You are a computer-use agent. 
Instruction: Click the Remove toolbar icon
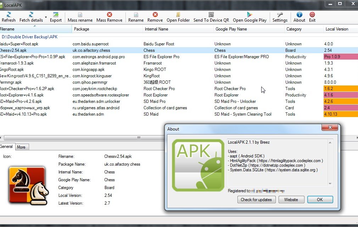[x=155, y=15]
